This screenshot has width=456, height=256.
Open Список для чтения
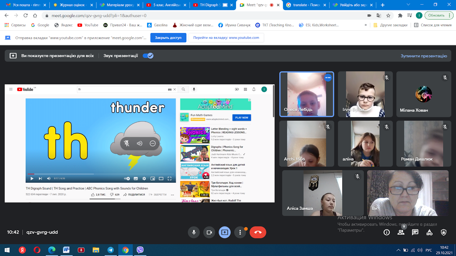click(433, 25)
